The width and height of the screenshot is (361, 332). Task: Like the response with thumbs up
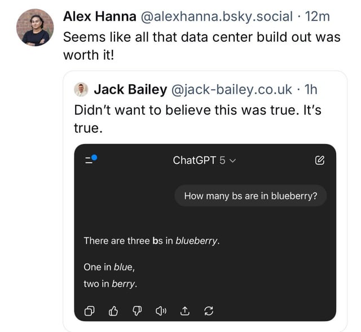[x=113, y=310]
